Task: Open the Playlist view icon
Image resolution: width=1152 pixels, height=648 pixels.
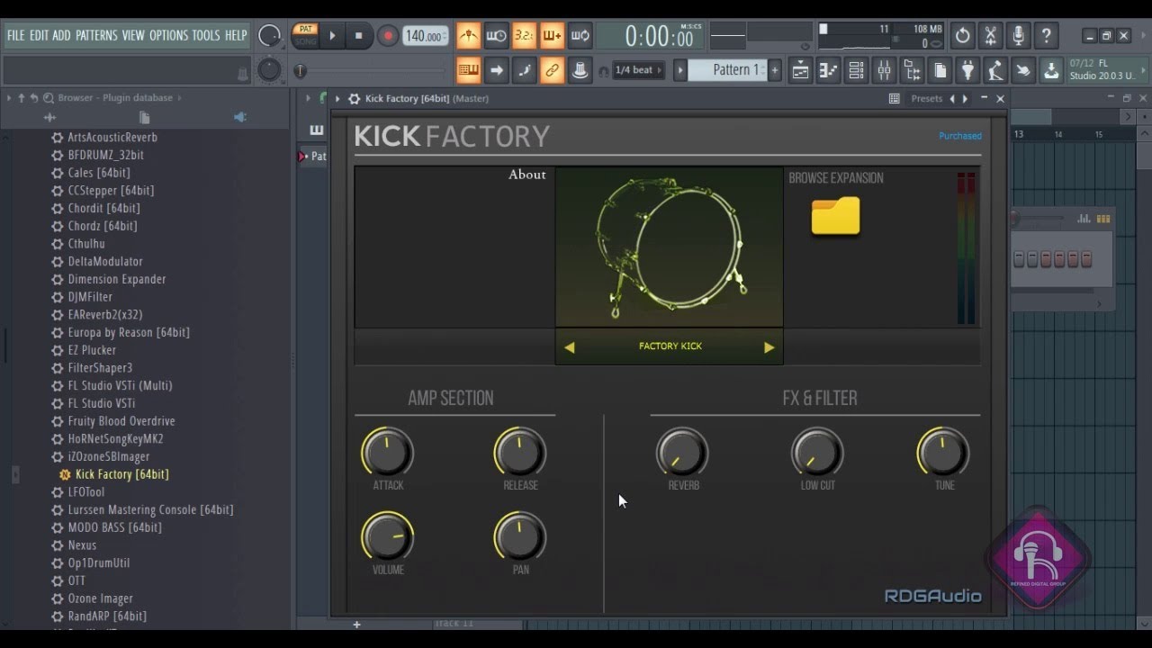Action: tap(800, 69)
